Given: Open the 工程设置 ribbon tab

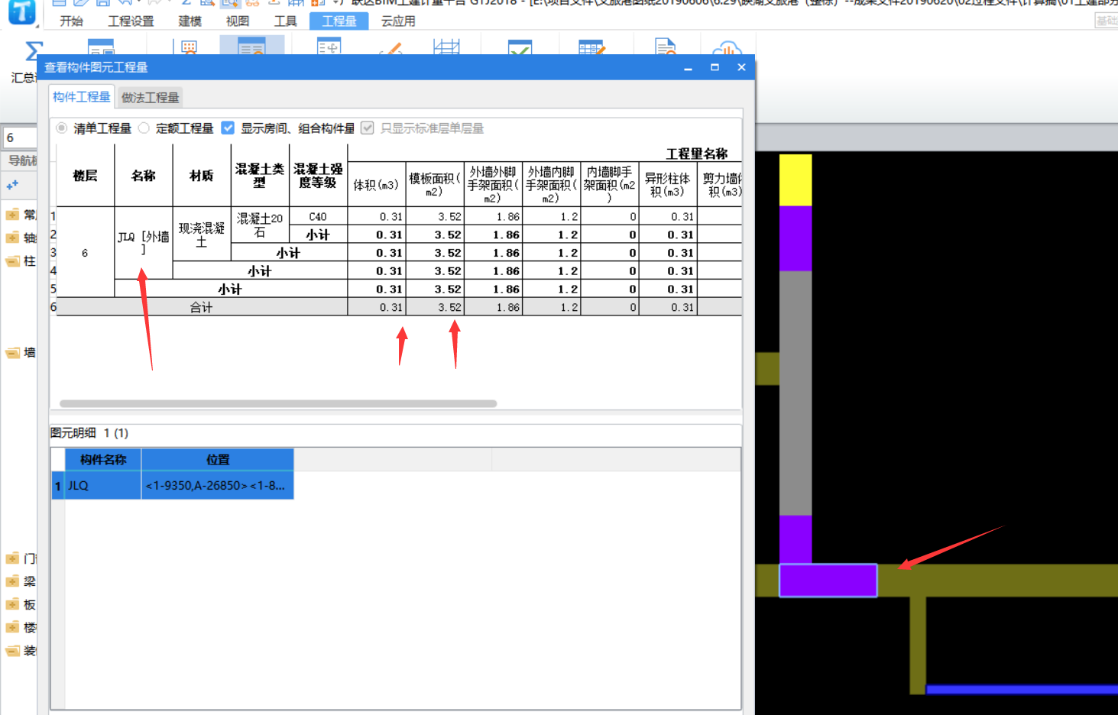Looking at the screenshot, I should tap(131, 21).
